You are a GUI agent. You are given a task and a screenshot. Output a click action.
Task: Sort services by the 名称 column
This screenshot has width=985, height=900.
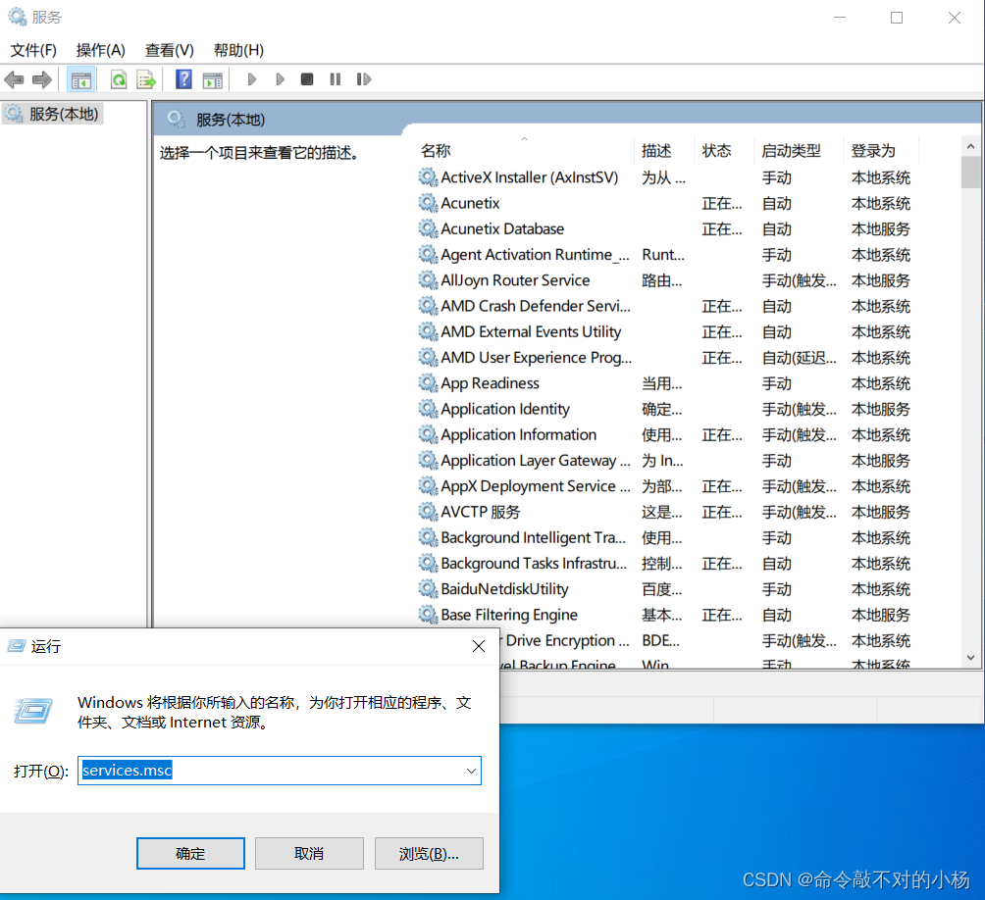pyautogui.click(x=437, y=150)
